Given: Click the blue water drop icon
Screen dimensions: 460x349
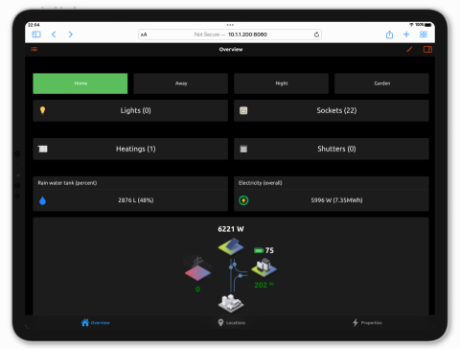Looking at the screenshot, I should [x=42, y=200].
